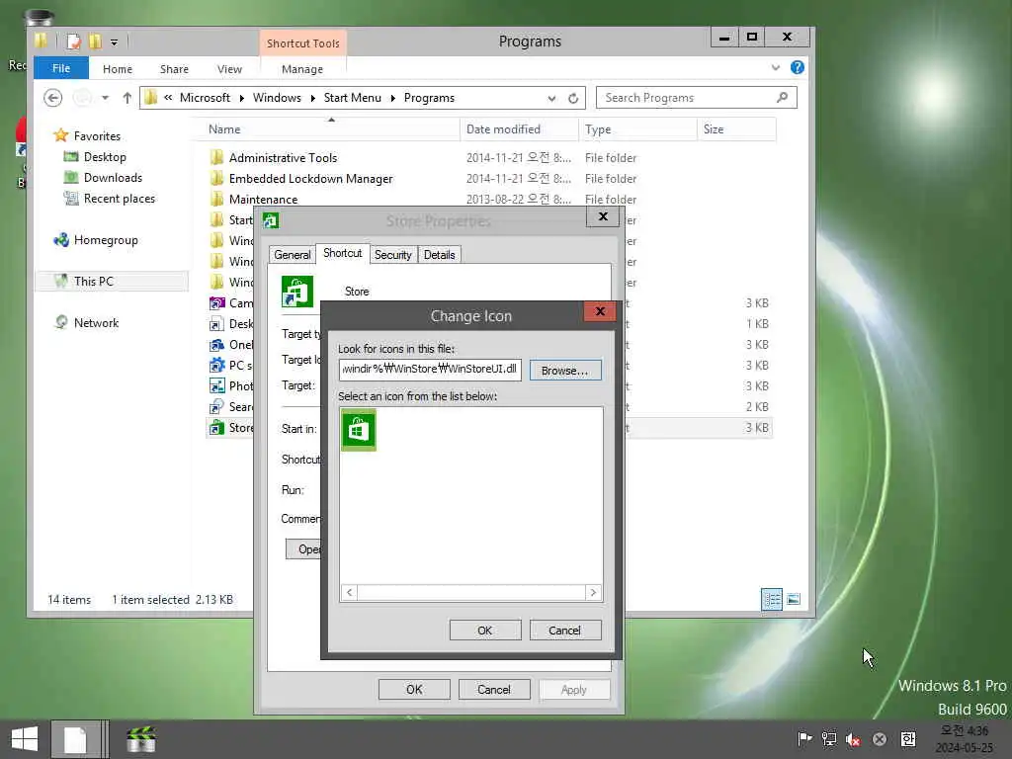Open the Start button on taskbar
The height and width of the screenshot is (759, 1012).
[25, 739]
